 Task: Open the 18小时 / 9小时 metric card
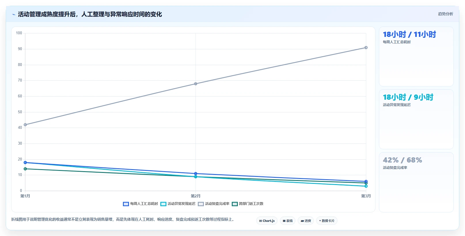pyautogui.click(x=416, y=119)
